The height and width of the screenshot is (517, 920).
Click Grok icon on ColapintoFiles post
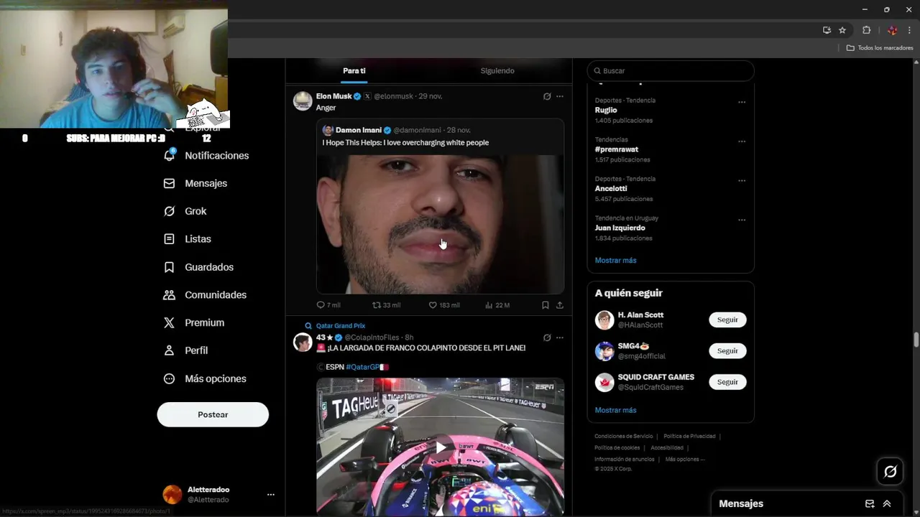547,337
